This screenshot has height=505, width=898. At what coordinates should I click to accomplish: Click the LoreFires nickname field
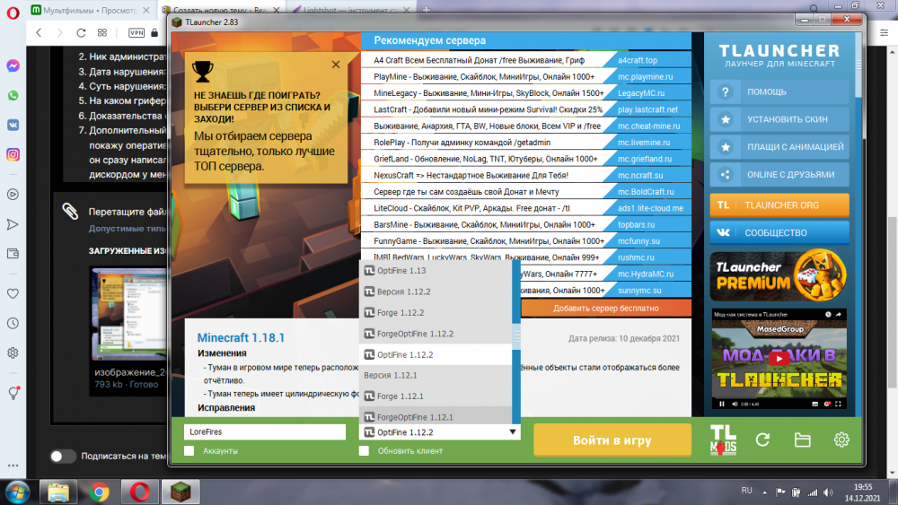265,431
